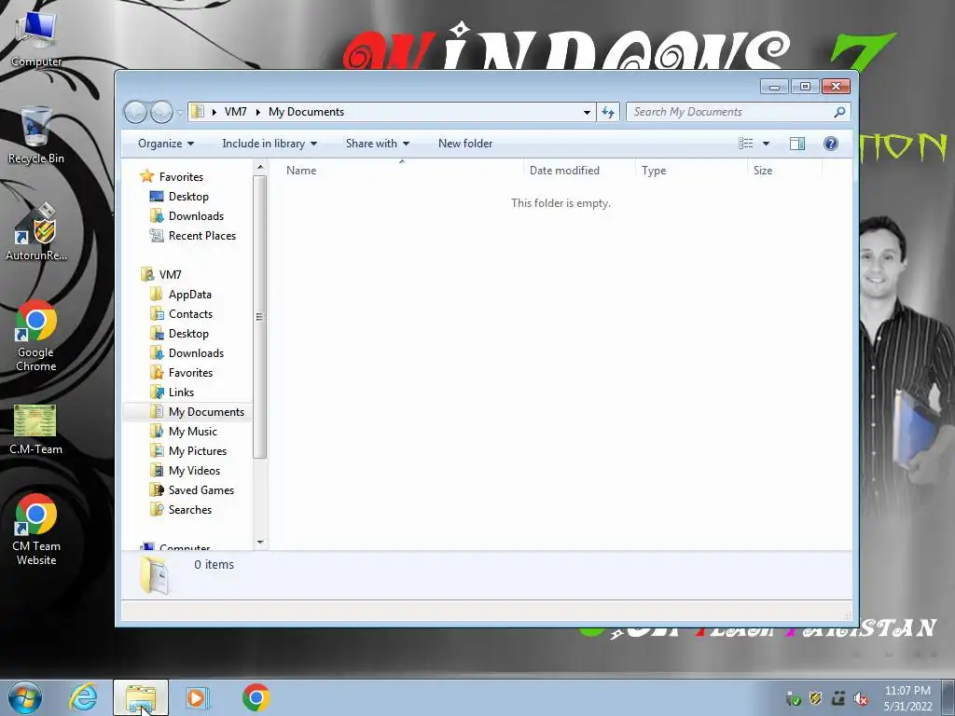Image resolution: width=955 pixels, height=716 pixels.
Task: Click the network tray icon
Action: click(x=838, y=699)
